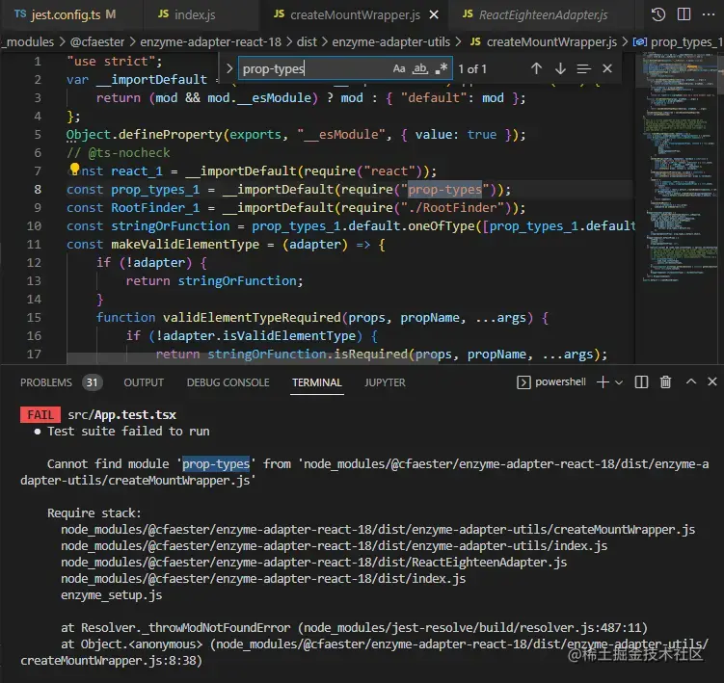Open the JUPYTER panel tab
The width and height of the screenshot is (724, 683).
(x=385, y=382)
